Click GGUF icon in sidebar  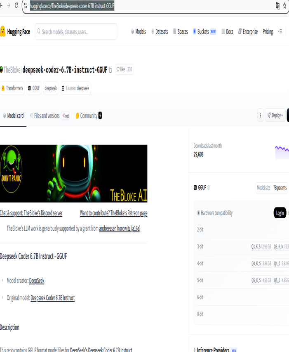(x=195, y=188)
